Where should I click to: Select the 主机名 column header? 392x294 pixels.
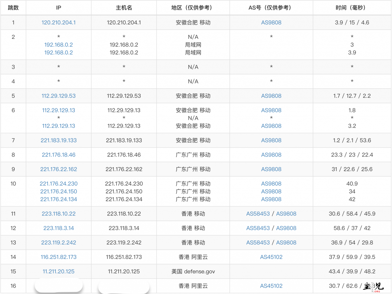(124, 8)
